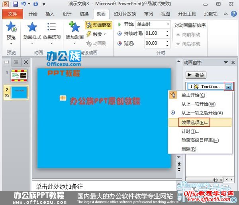Click animation marker 1 on the slide
The width and height of the screenshot is (239, 205).
click(x=63, y=98)
